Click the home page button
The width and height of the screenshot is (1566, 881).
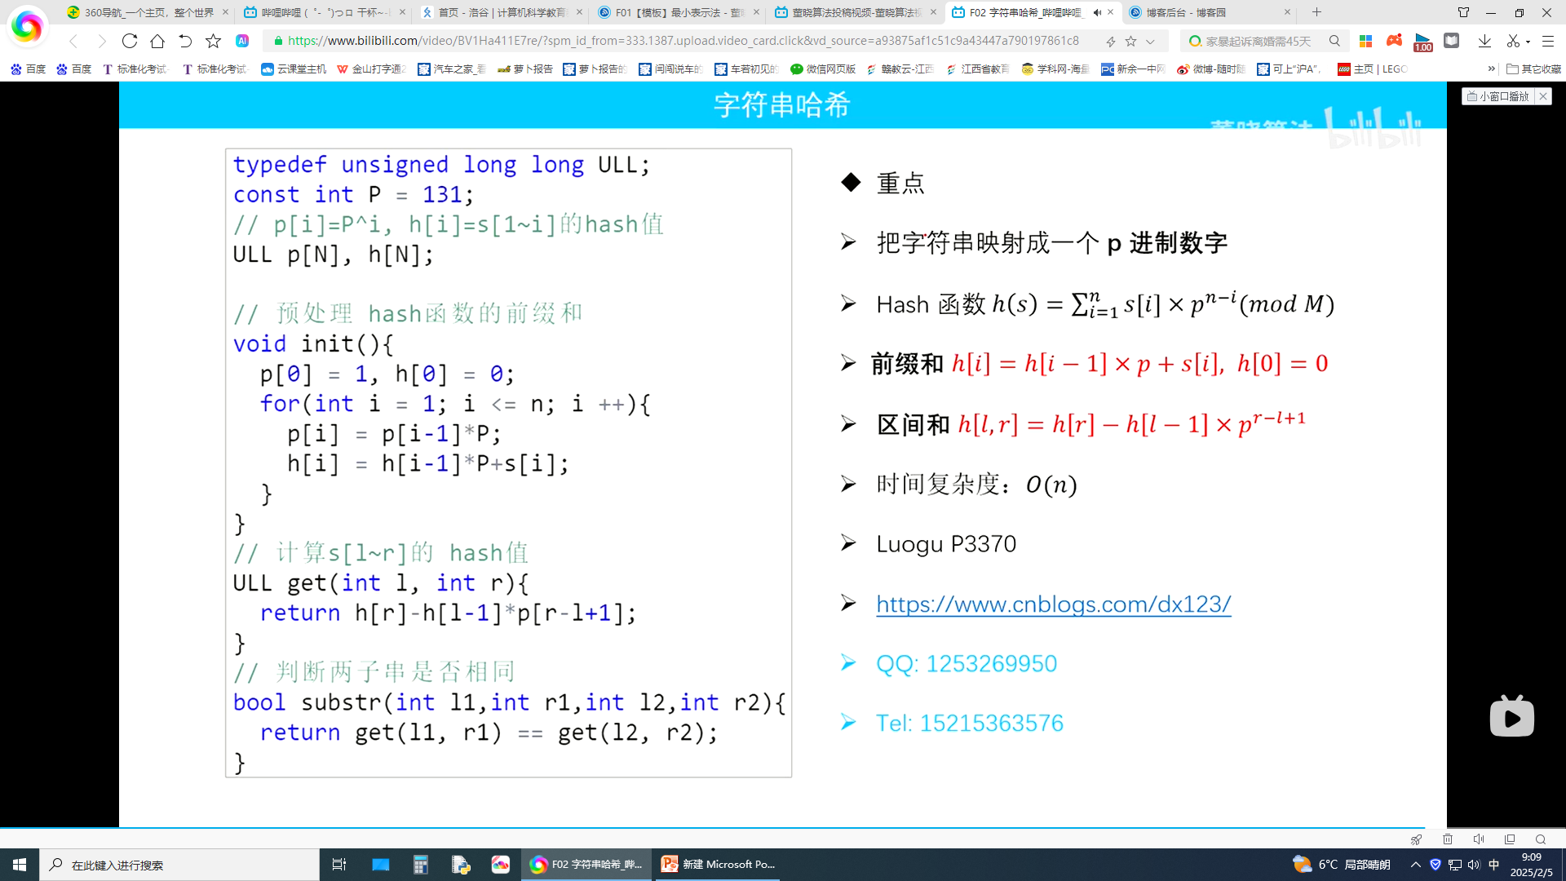click(x=157, y=41)
